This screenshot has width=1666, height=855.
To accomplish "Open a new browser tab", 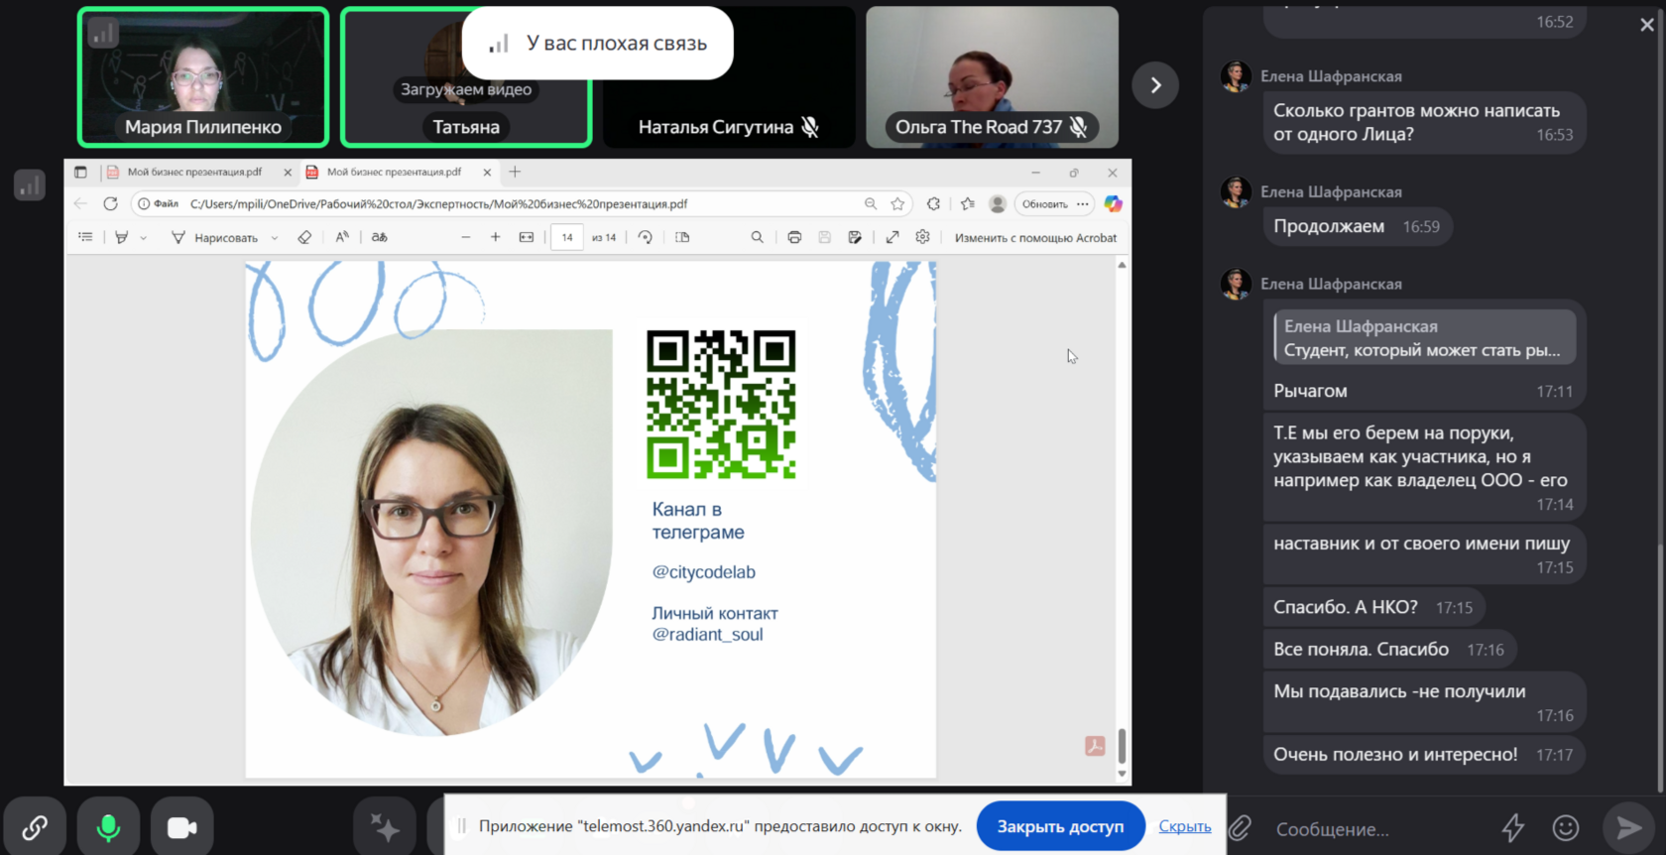I will (515, 172).
